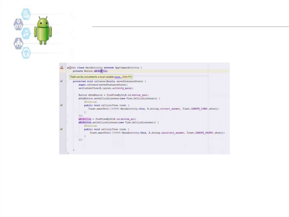The width and height of the screenshot is (289, 217).
Task: Open the 'more...' link in the tooltip
Action: [x=118, y=77]
